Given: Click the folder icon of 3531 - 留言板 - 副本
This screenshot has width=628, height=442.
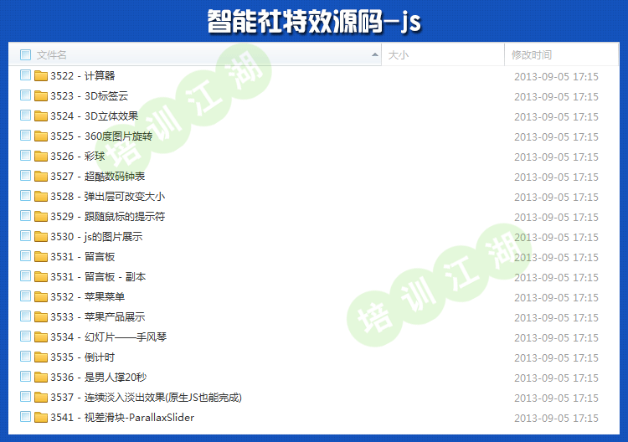Looking at the screenshot, I should (x=41, y=276).
